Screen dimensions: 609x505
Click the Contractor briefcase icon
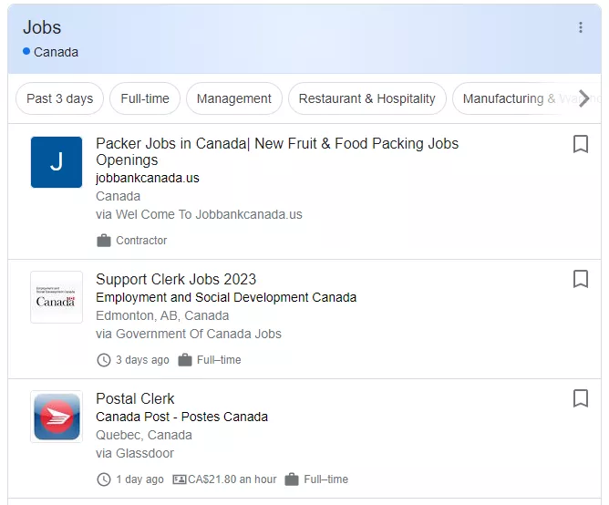[x=104, y=241]
